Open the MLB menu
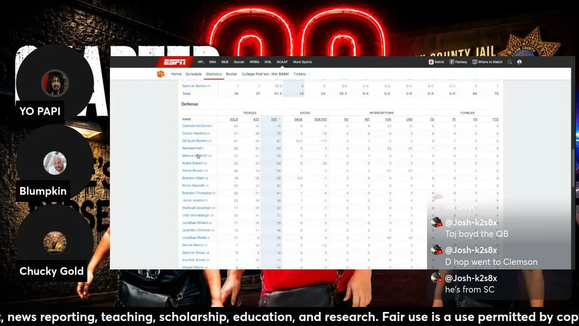The width and height of the screenshot is (579, 326). pos(225,62)
